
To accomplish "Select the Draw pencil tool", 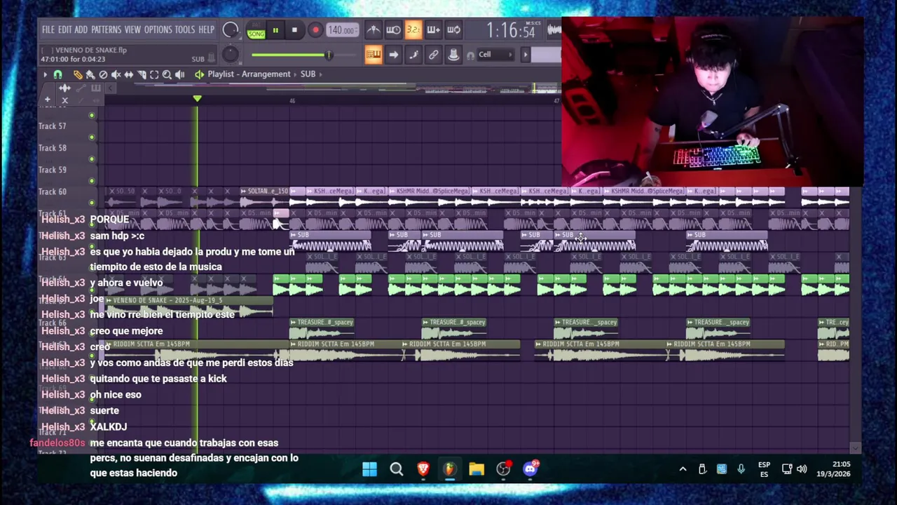I will point(78,74).
